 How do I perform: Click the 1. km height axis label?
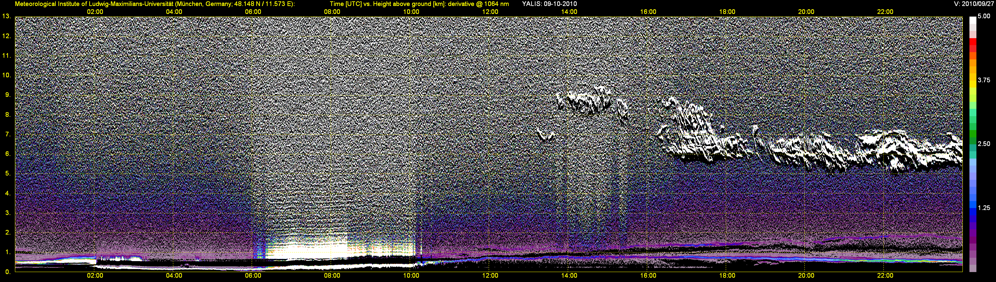[x=8, y=252]
